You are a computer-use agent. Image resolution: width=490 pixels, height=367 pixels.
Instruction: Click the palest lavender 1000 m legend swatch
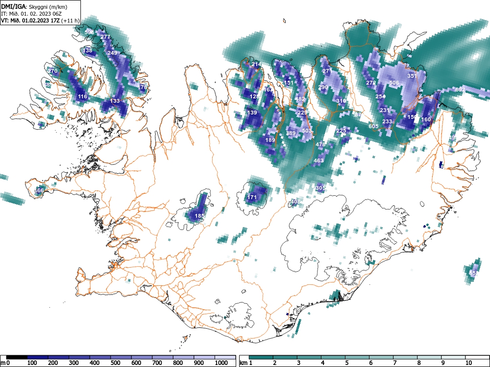click(x=225, y=357)
